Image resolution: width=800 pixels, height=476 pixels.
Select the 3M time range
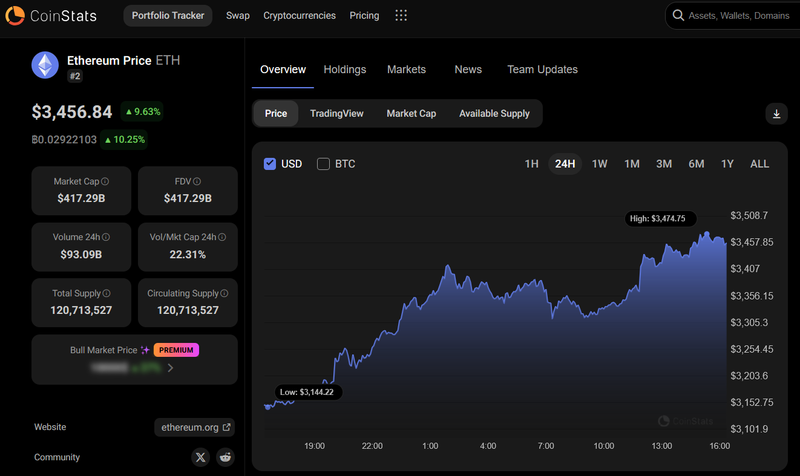(664, 164)
